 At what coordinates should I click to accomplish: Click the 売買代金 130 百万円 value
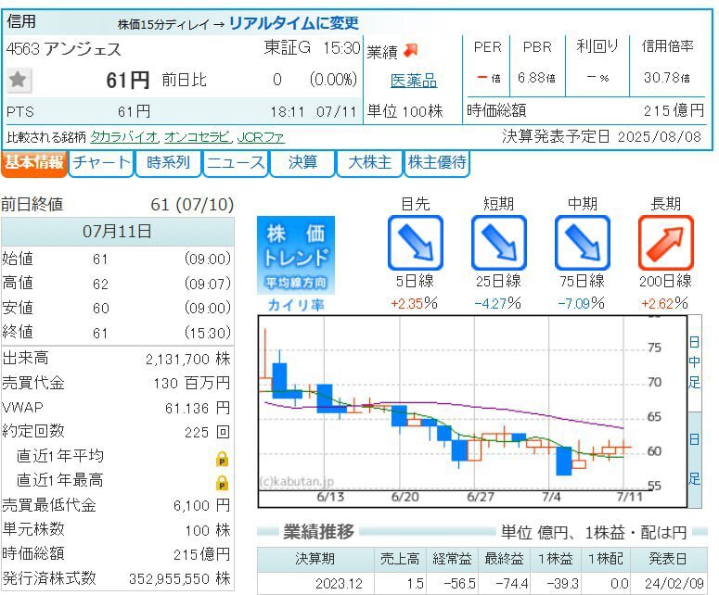click(x=192, y=384)
